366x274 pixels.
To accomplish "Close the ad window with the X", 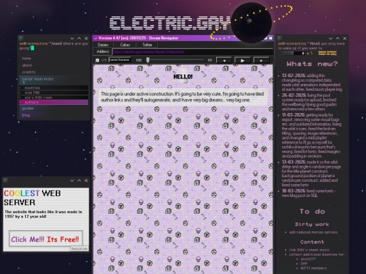I will (86, 181).
